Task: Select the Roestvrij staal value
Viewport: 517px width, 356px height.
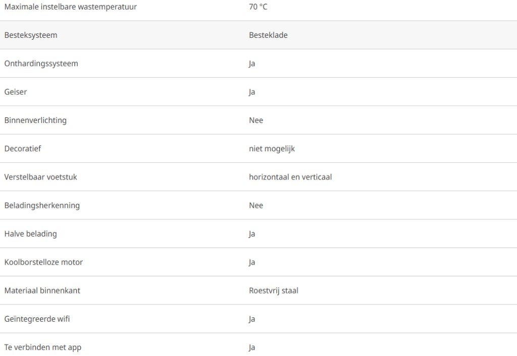Action: [273, 290]
